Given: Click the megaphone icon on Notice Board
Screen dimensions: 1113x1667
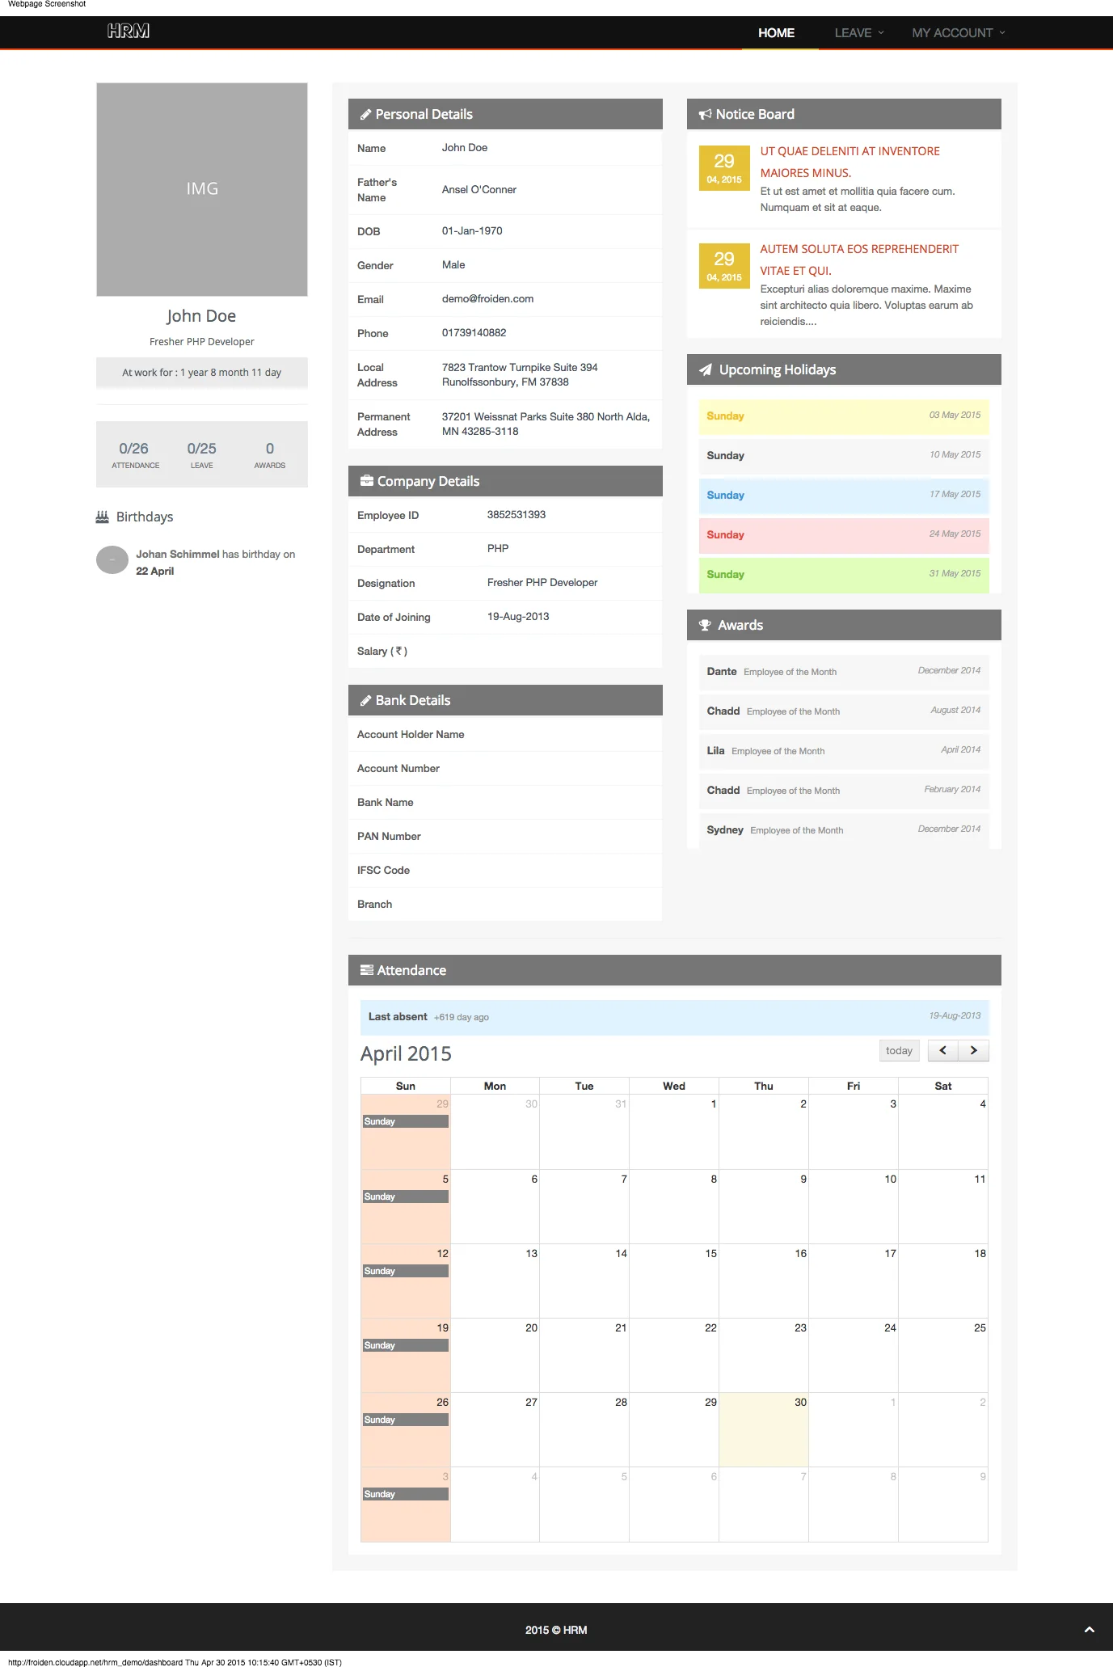Looking at the screenshot, I should [705, 115].
